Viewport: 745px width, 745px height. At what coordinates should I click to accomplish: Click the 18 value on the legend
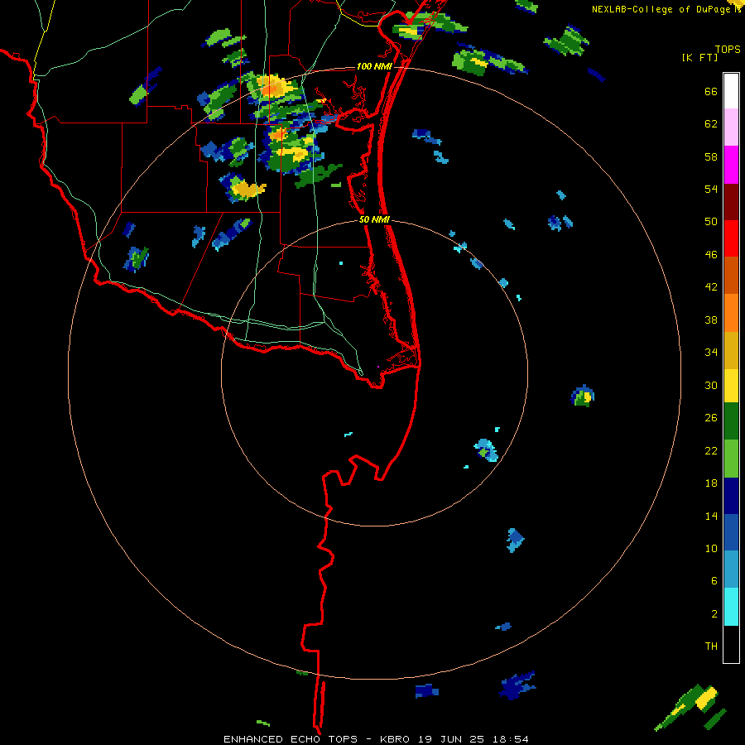click(x=711, y=483)
